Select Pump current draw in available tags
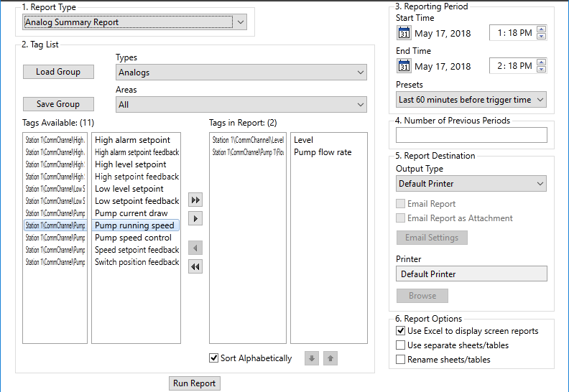569x392 pixels. coord(131,213)
